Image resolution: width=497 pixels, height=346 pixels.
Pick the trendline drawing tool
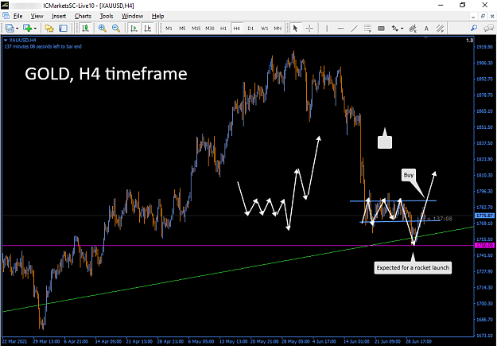click(x=354, y=28)
